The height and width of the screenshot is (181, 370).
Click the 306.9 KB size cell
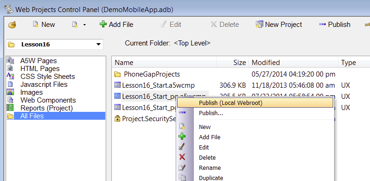(233, 85)
